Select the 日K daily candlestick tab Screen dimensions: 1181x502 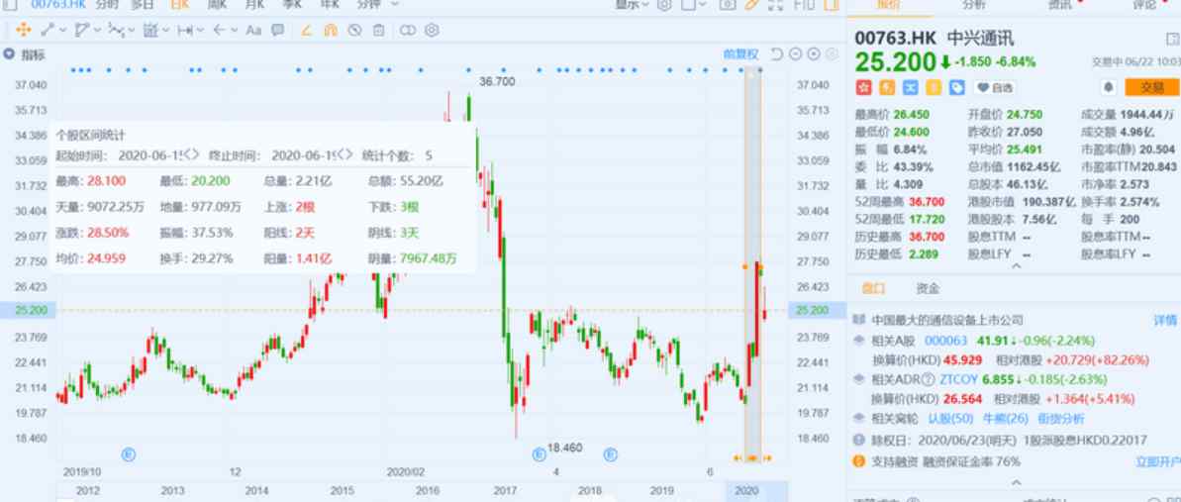coord(180,4)
